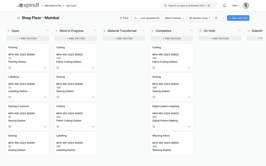Like the Packing job card
The height and width of the screenshot is (166, 266).
click(x=10, y=68)
